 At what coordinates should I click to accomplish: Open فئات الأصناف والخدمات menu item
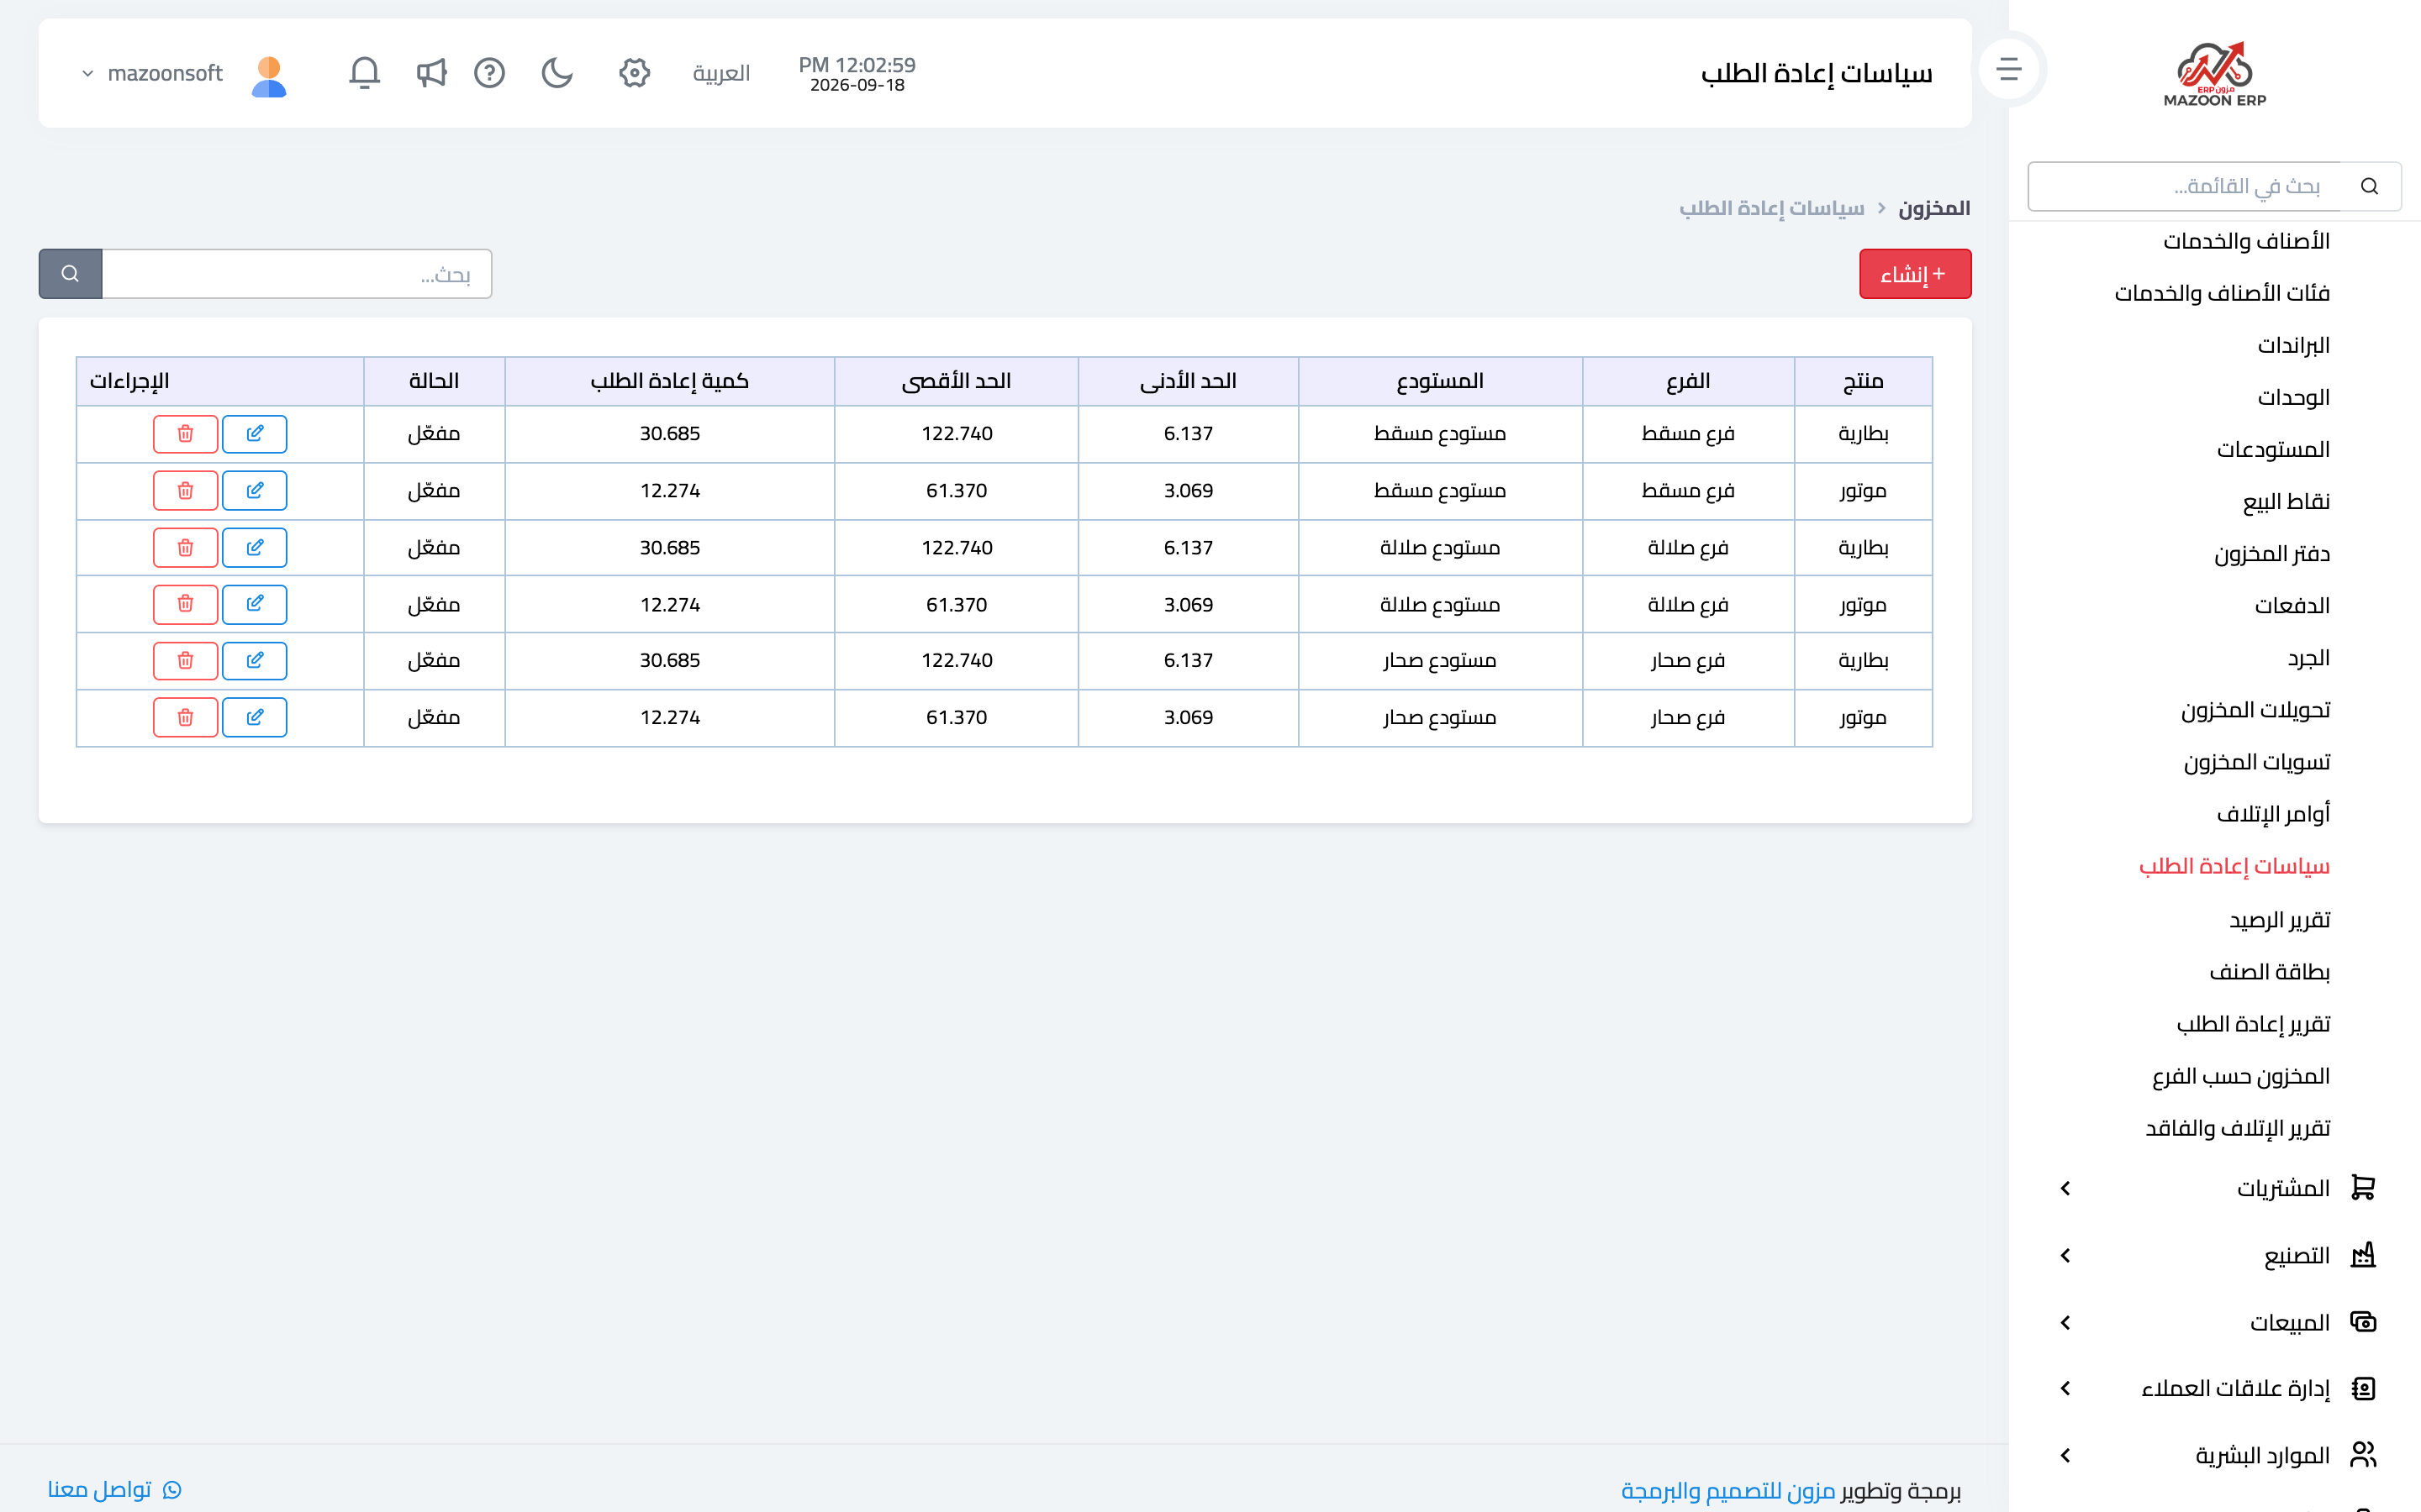pyautogui.click(x=2222, y=293)
